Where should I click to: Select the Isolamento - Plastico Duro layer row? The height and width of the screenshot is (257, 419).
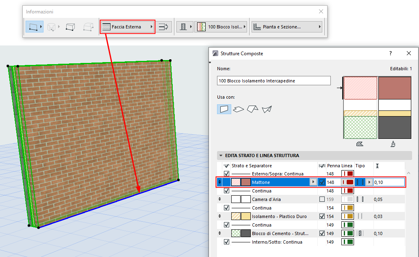click(279, 216)
